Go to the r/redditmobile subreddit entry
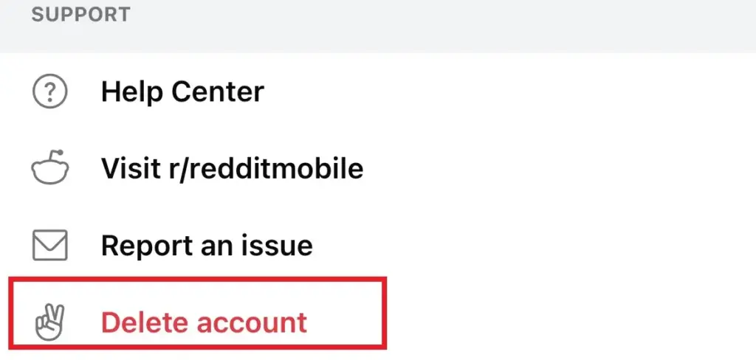Screen dimensions: 756x360 tap(232, 169)
